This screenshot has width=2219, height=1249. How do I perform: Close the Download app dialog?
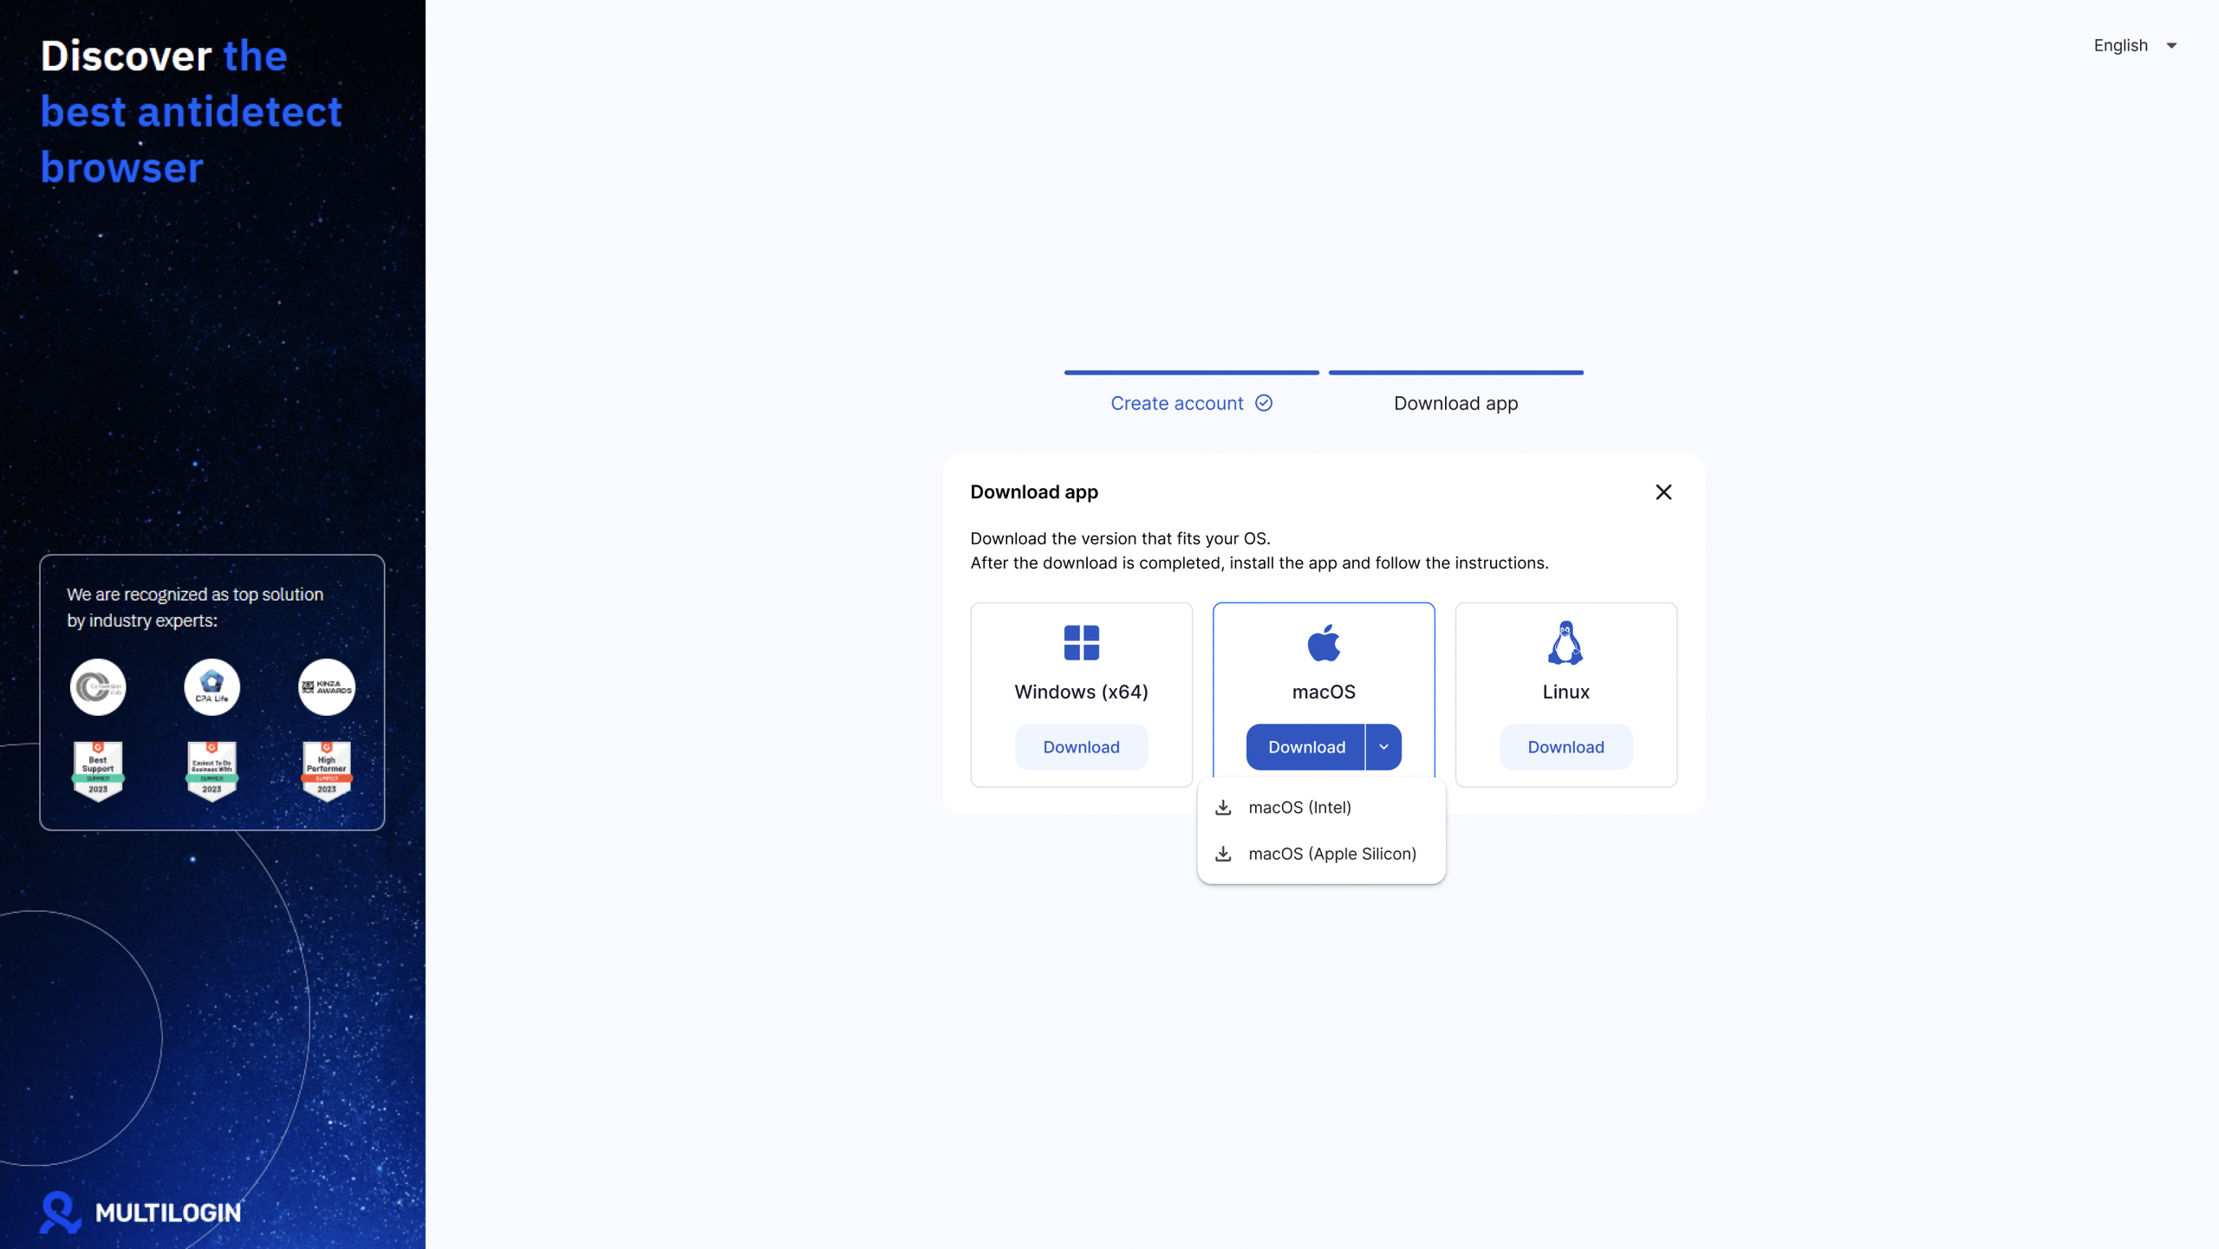click(1663, 491)
